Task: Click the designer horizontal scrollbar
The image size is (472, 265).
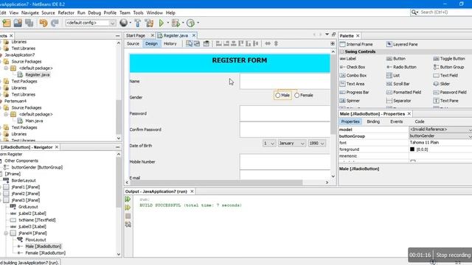Action: (216, 183)
